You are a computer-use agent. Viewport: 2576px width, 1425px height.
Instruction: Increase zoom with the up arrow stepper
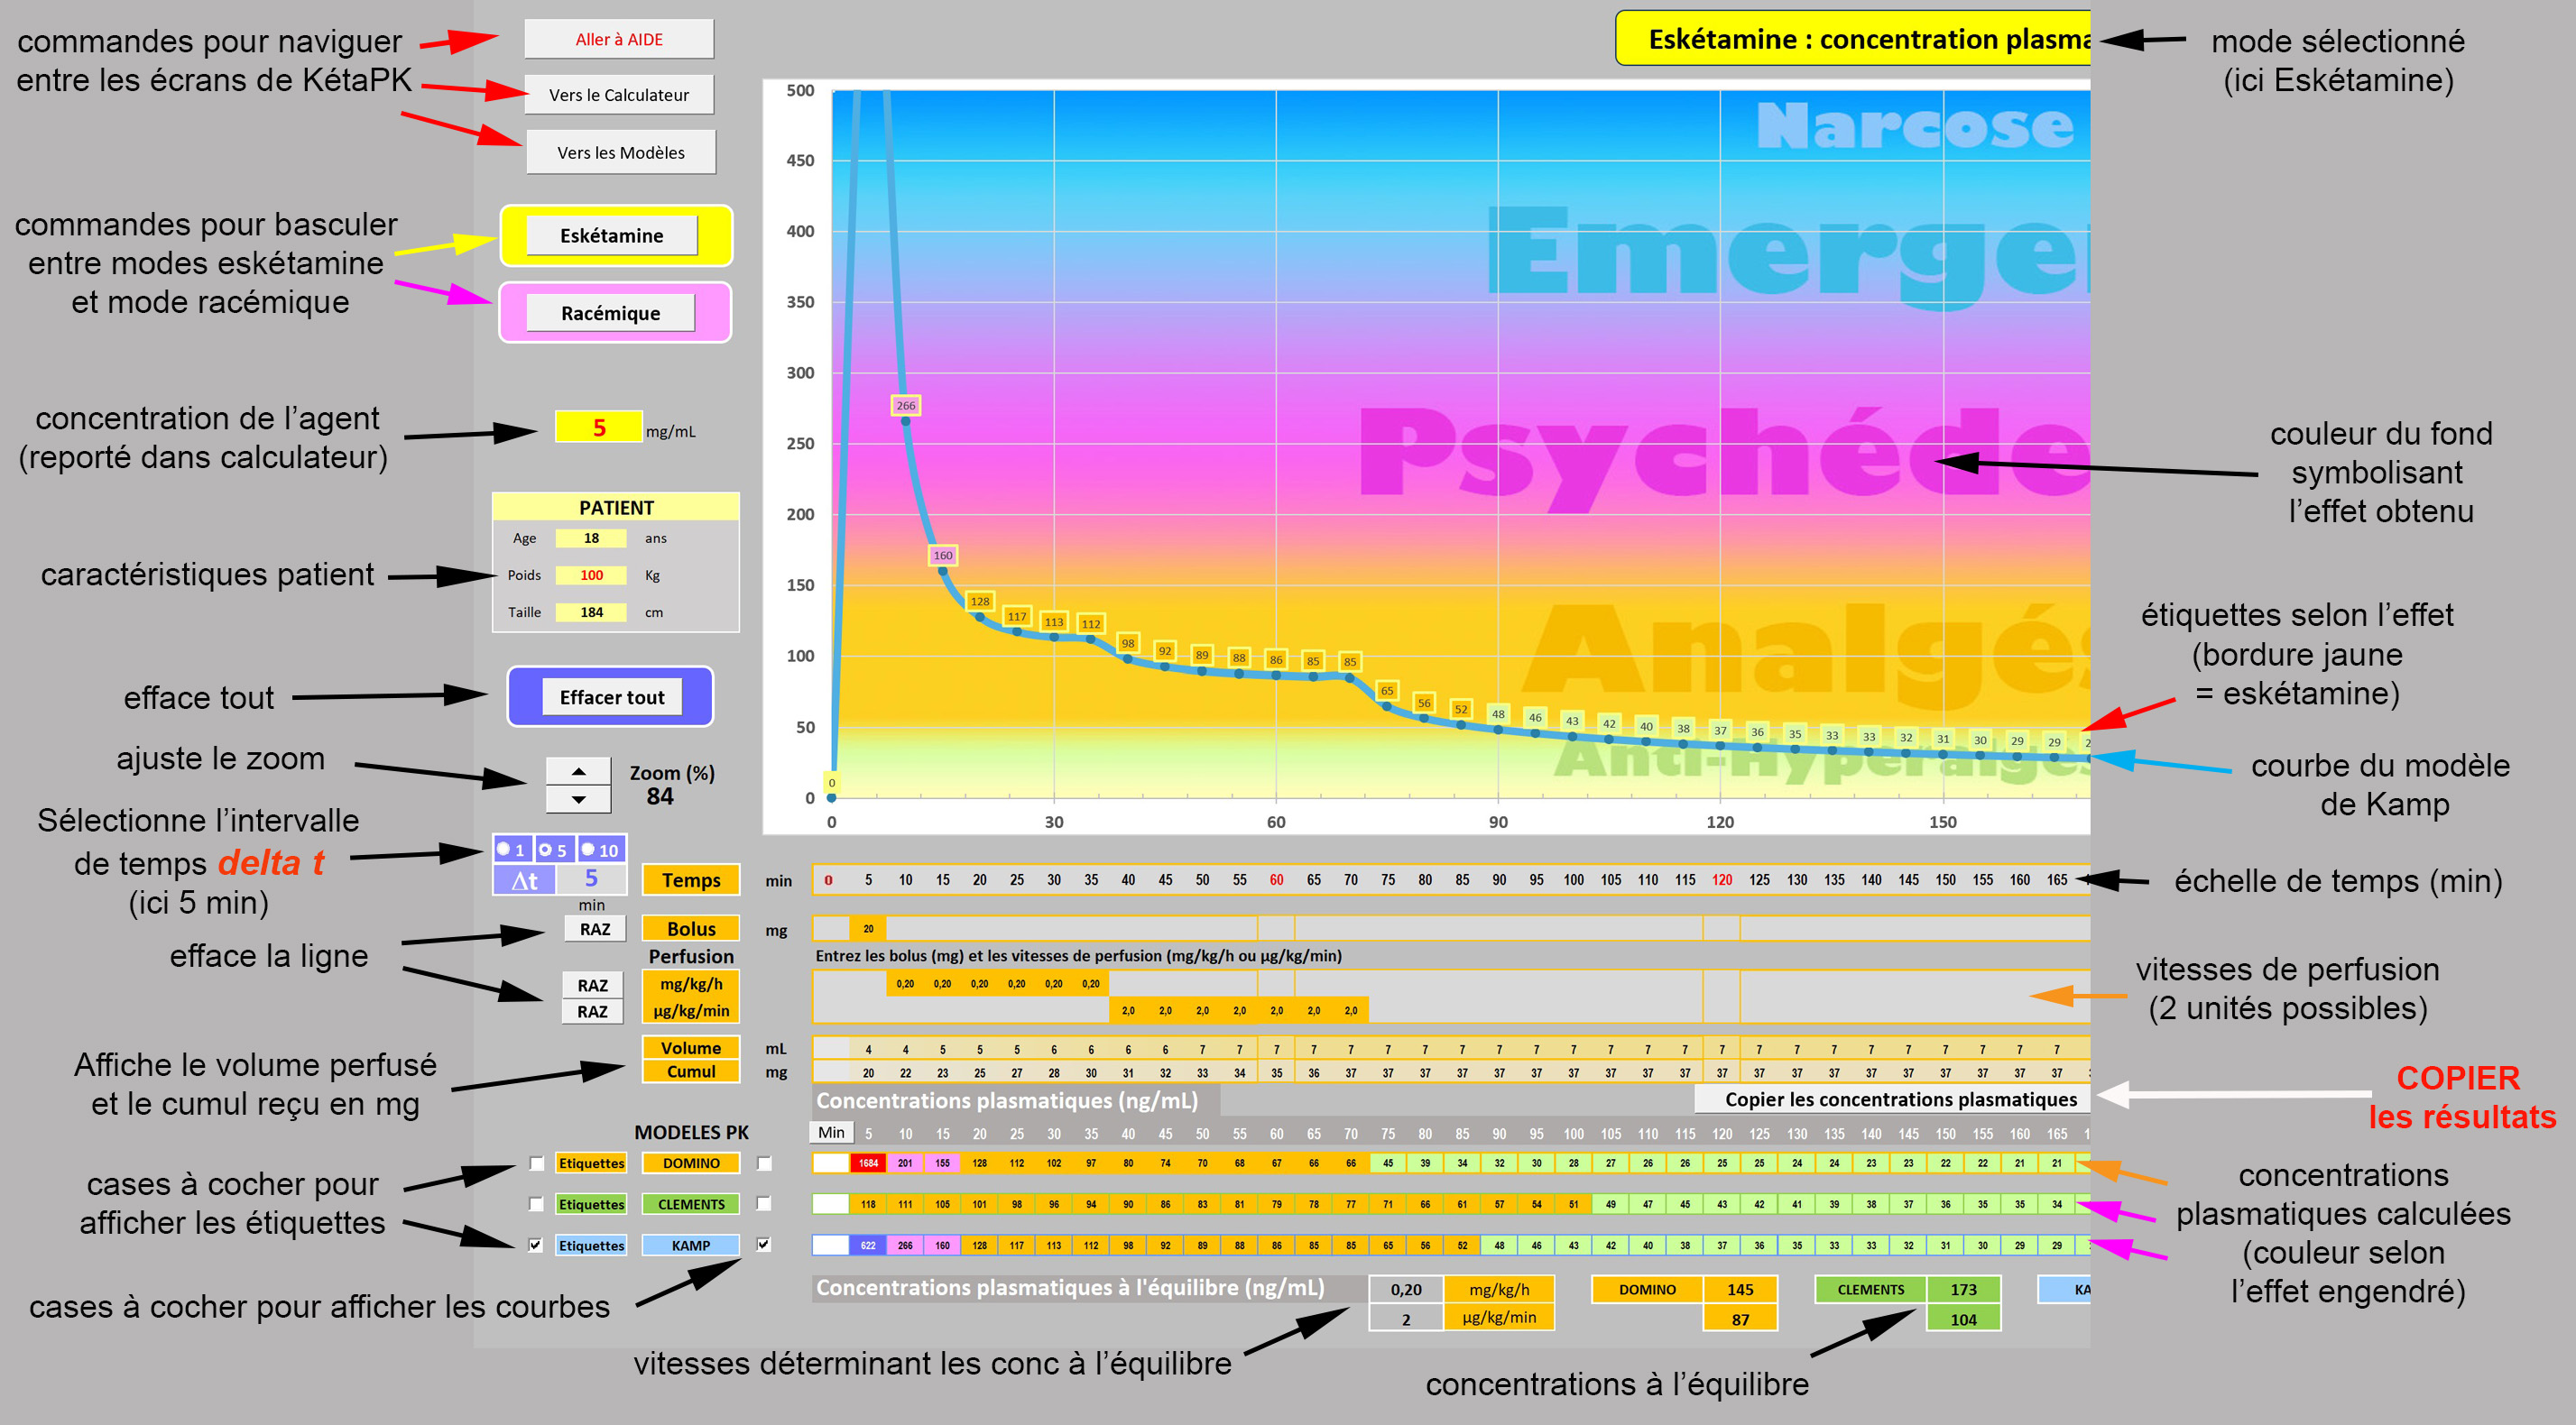[578, 771]
